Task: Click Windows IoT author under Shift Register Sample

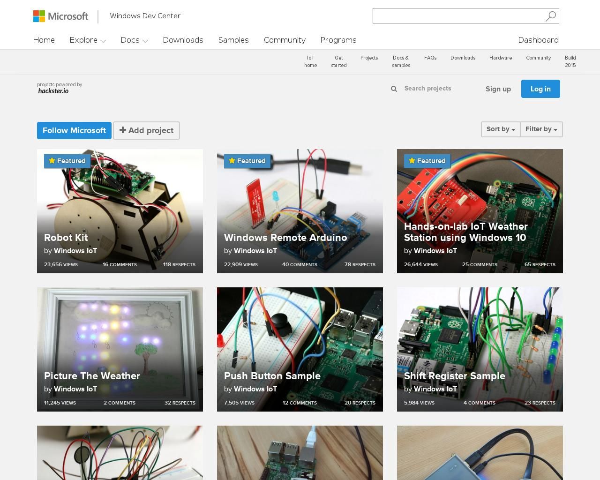Action: pyautogui.click(x=435, y=389)
